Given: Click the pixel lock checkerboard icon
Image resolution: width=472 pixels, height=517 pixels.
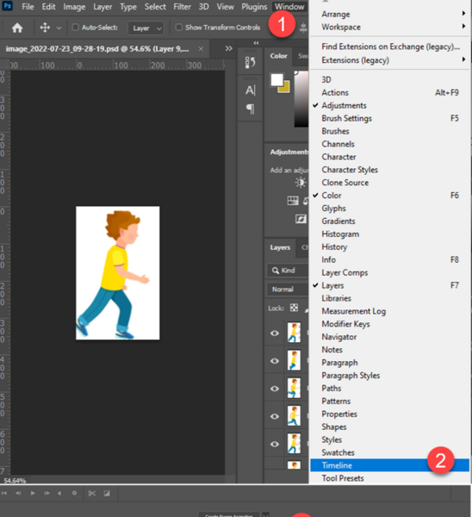Looking at the screenshot, I should (294, 308).
